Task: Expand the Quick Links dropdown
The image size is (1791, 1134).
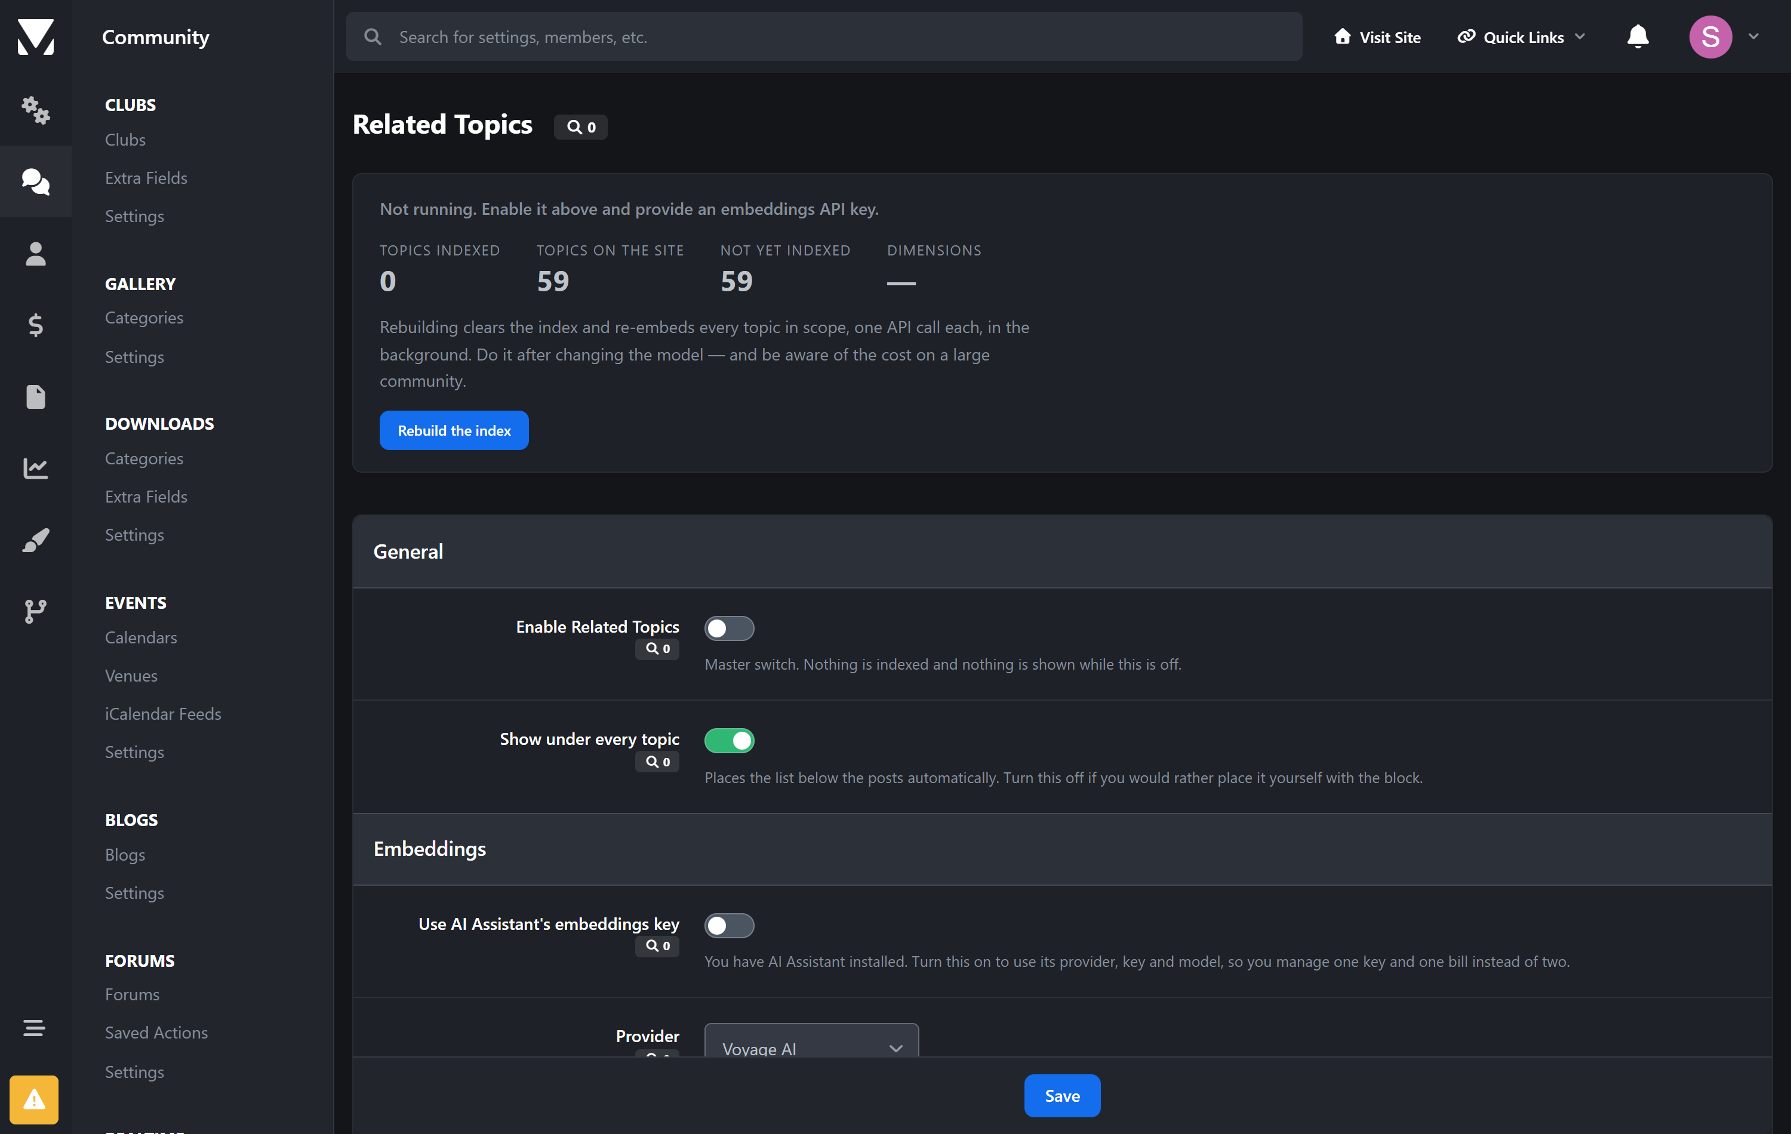Action: [1522, 36]
